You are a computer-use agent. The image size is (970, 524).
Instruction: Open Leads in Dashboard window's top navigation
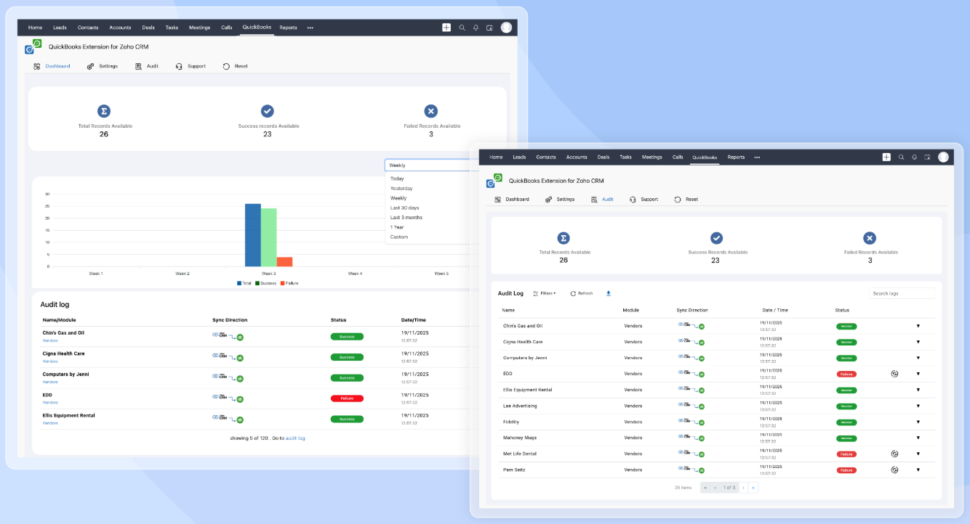pyautogui.click(x=60, y=28)
